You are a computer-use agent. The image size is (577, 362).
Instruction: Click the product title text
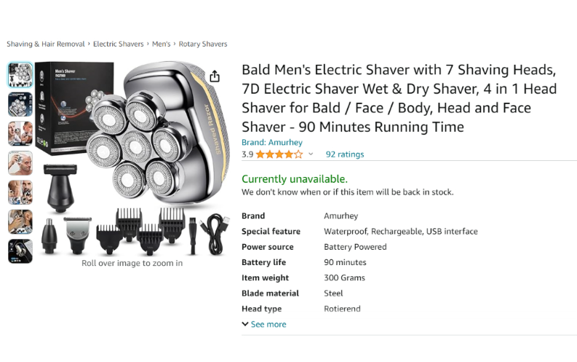click(x=399, y=98)
